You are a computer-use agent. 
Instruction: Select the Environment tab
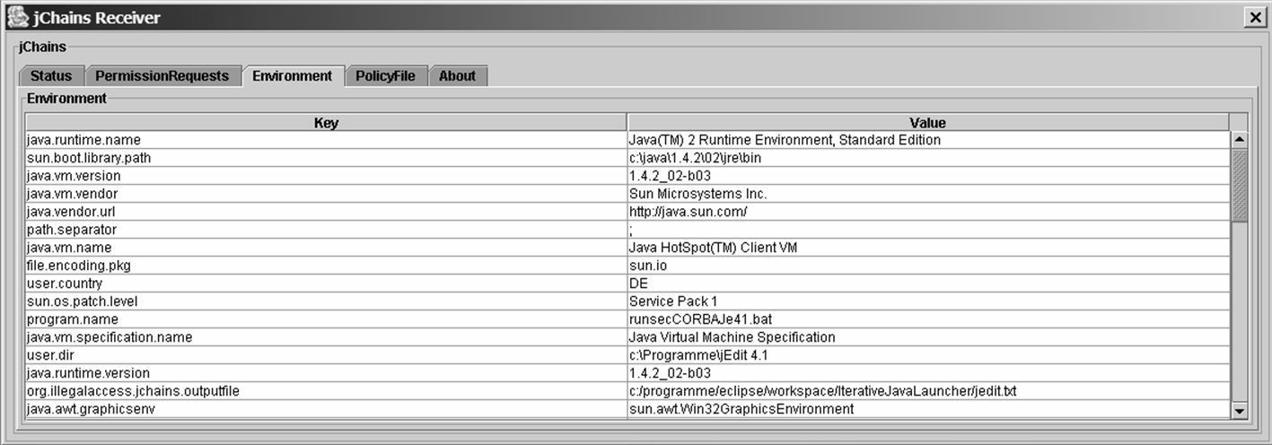(293, 76)
